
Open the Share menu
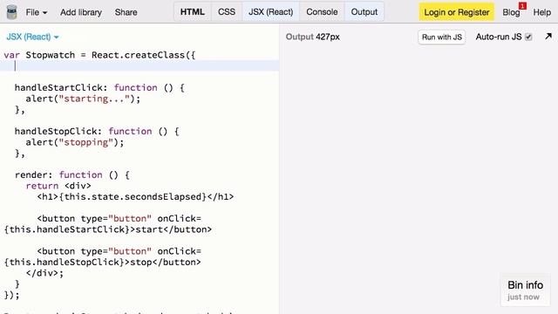pos(126,12)
